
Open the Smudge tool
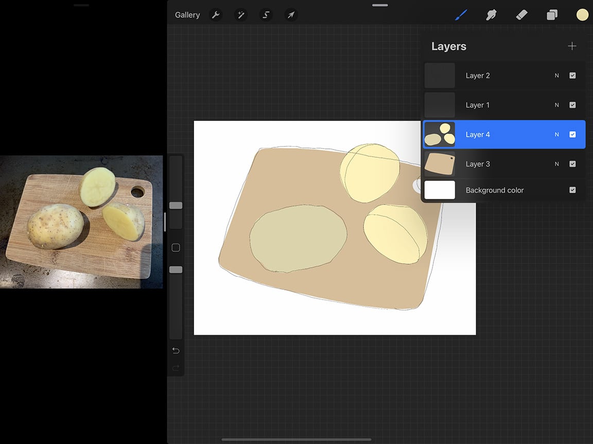coord(491,15)
